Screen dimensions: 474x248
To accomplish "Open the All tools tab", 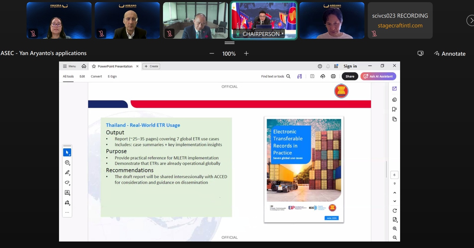I will 68,77.
